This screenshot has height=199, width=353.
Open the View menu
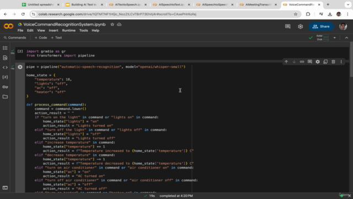tap(41, 30)
